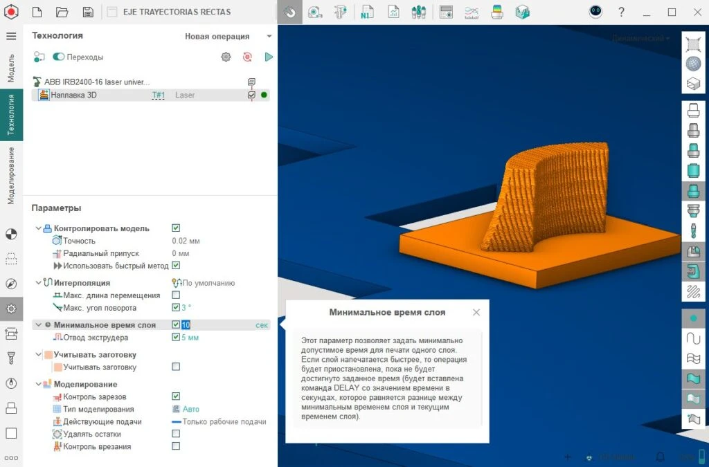Switch to the Моделирование side tab
The image size is (709, 467).
click(x=11, y=175)
